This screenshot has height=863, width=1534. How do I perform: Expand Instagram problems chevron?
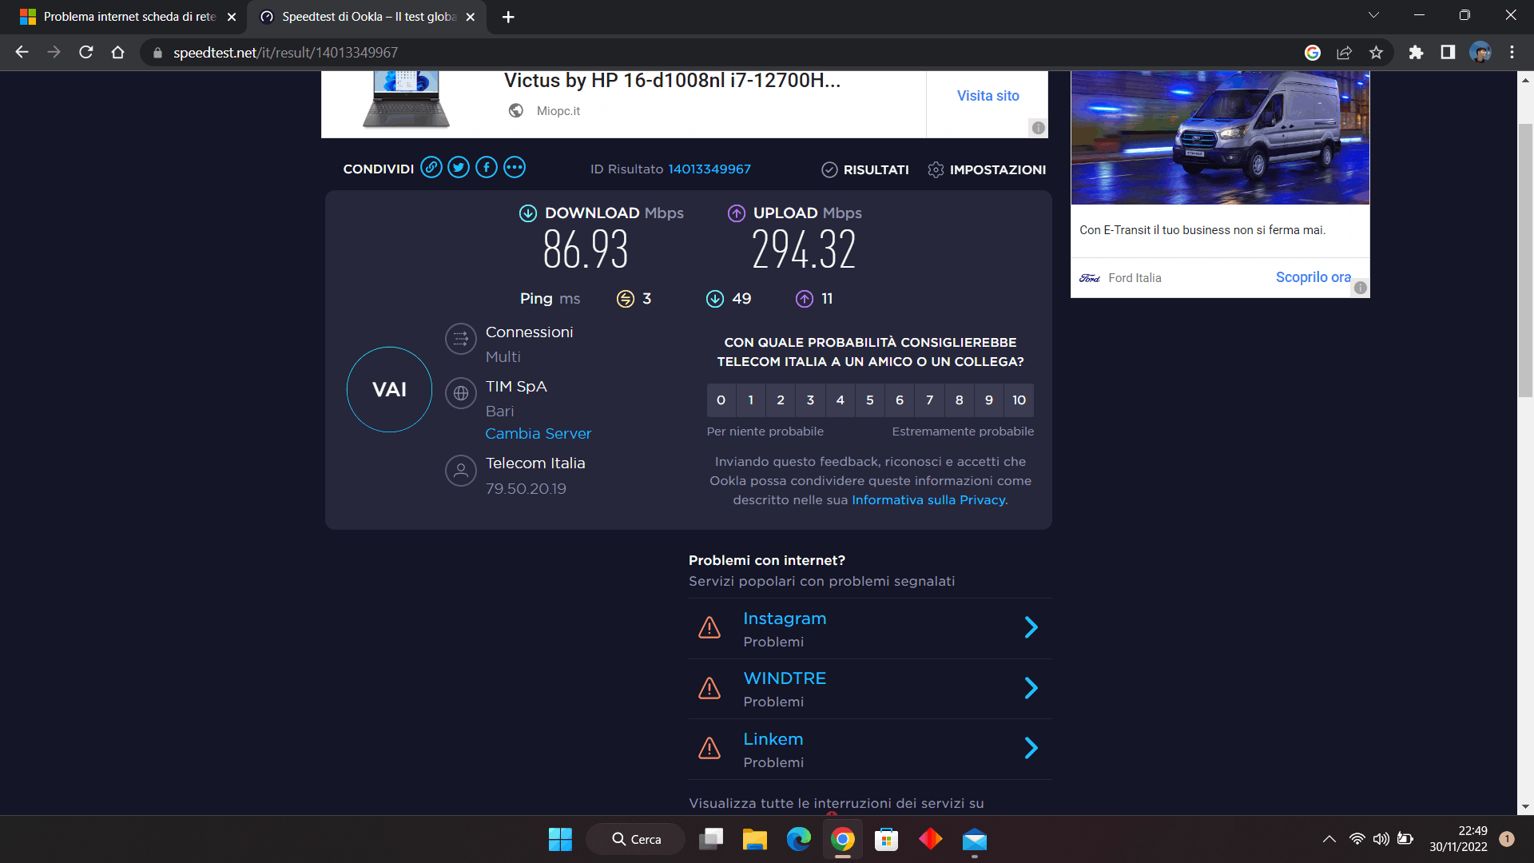pyautogui.click(x=1031, y=628)
